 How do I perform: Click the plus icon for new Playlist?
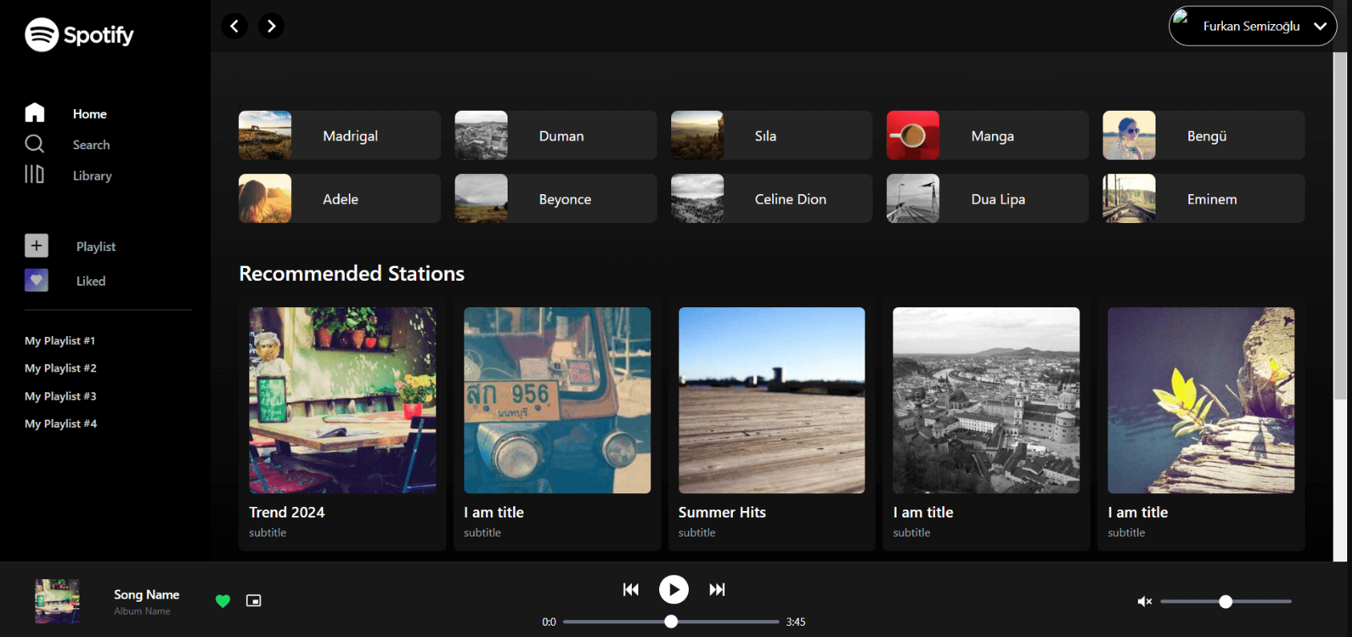pos(36,245)
